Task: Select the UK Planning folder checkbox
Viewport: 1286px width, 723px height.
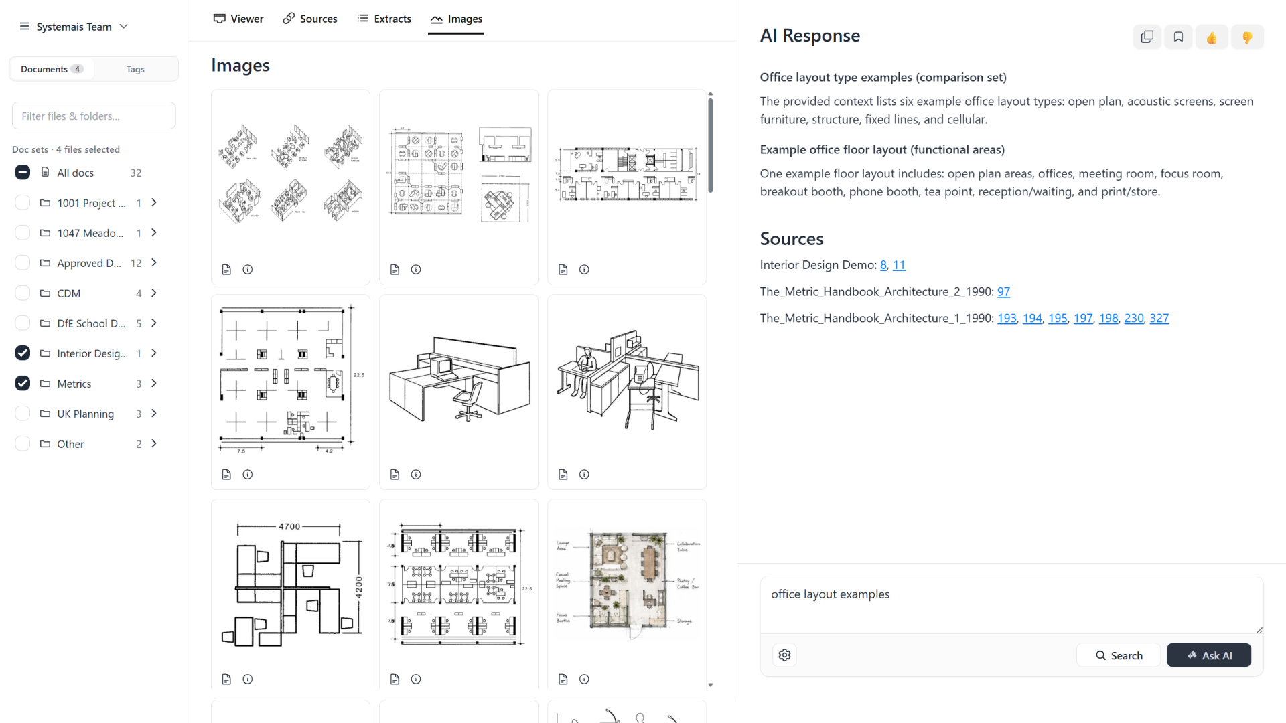Action: (x=22, y=414)
